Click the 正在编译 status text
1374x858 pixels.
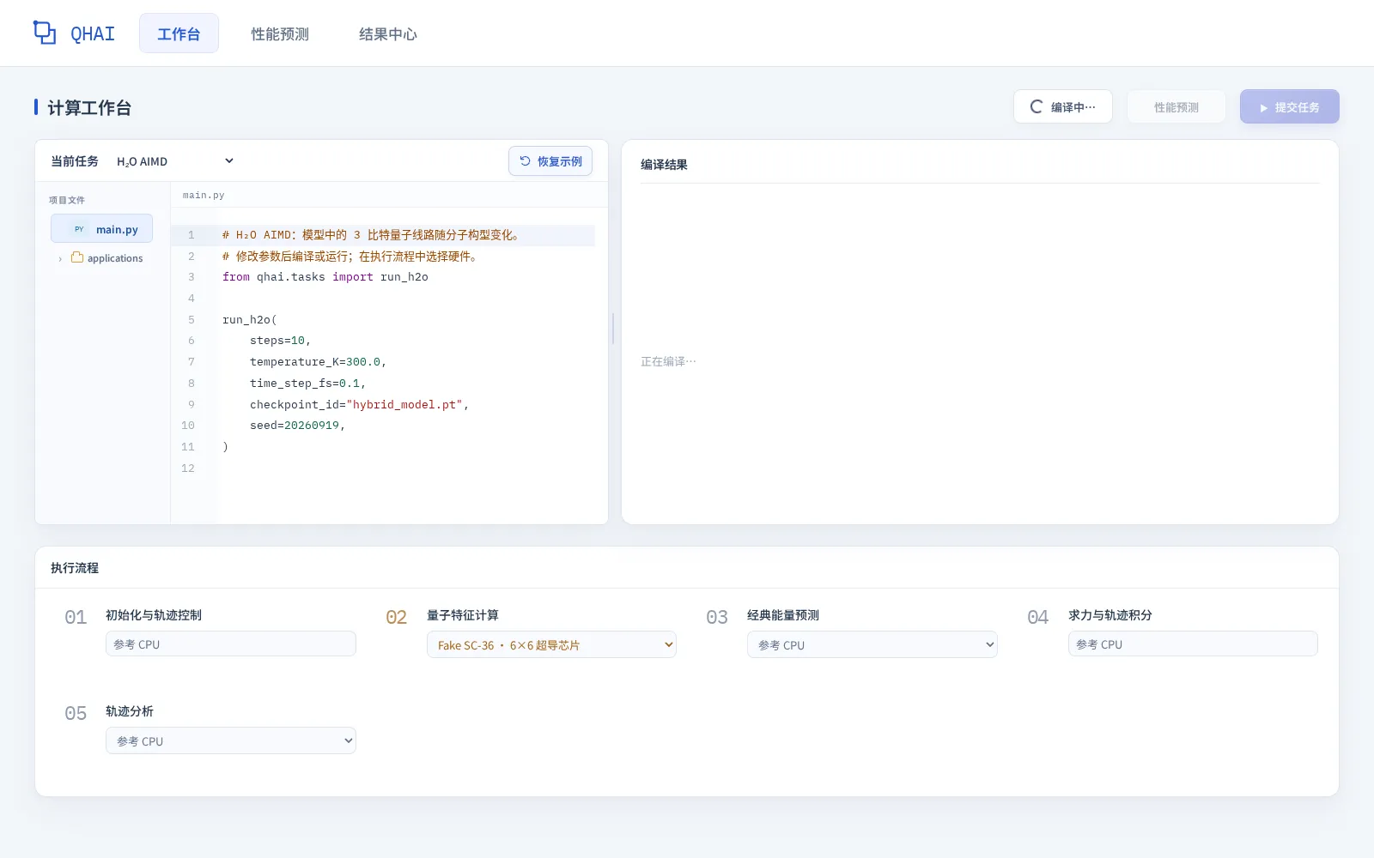(x=668, y=361)
